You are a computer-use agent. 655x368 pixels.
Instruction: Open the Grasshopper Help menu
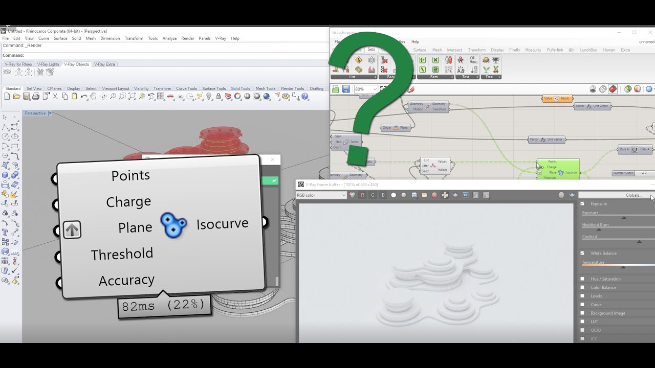(415, 42)
